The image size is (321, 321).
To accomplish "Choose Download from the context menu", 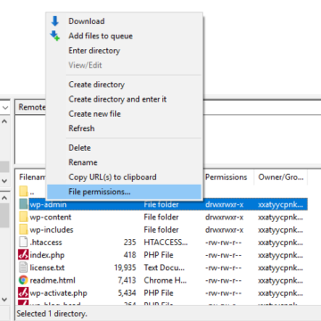I will pyautogui.click(x=86, y=21).
